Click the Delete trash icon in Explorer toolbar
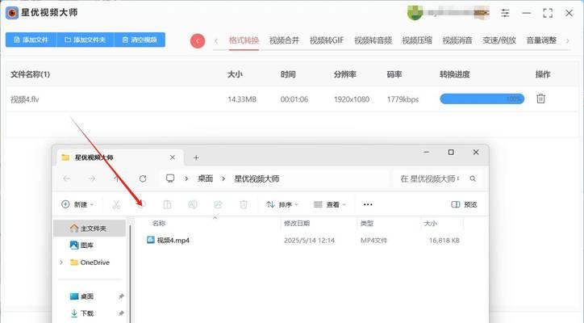Screen dimensions: 584x323 pyautogui.click(x=244, y=204)
